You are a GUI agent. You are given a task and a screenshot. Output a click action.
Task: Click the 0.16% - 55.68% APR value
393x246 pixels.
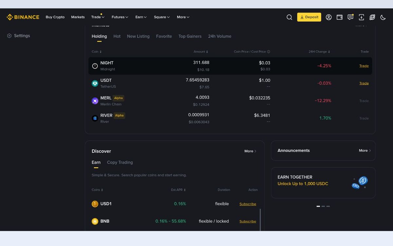(x=171, y=221)
